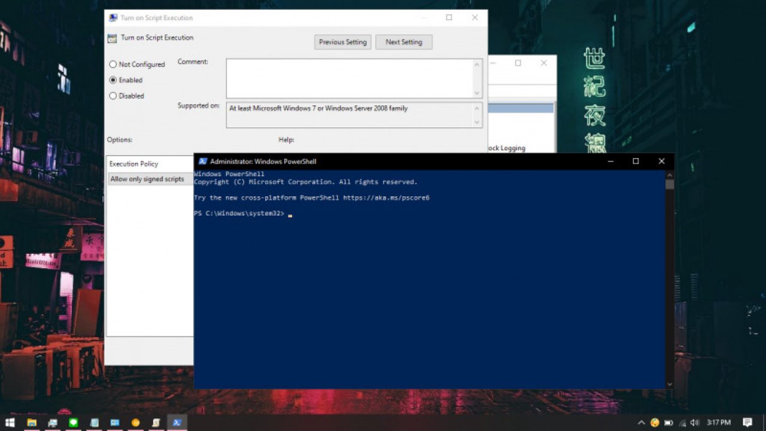Viewport: 766px width, 431px height.
Task: Click inside the Comment text box
Action: pyautogui.click(x=349, y=78)
